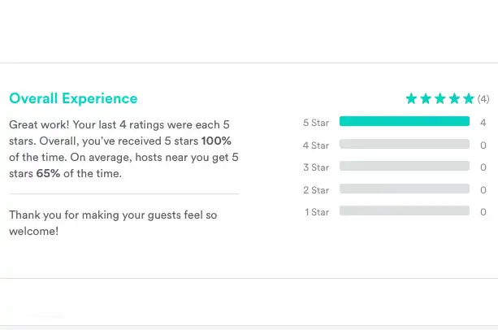This screenshot has width=498, height=330.
Task: Select the "3 Star" row label
Action: (316, 167)
